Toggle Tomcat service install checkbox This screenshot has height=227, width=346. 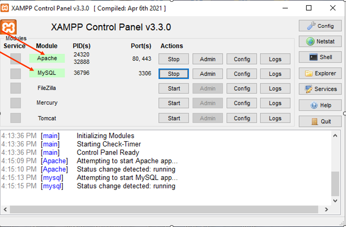tap(16, 118)
